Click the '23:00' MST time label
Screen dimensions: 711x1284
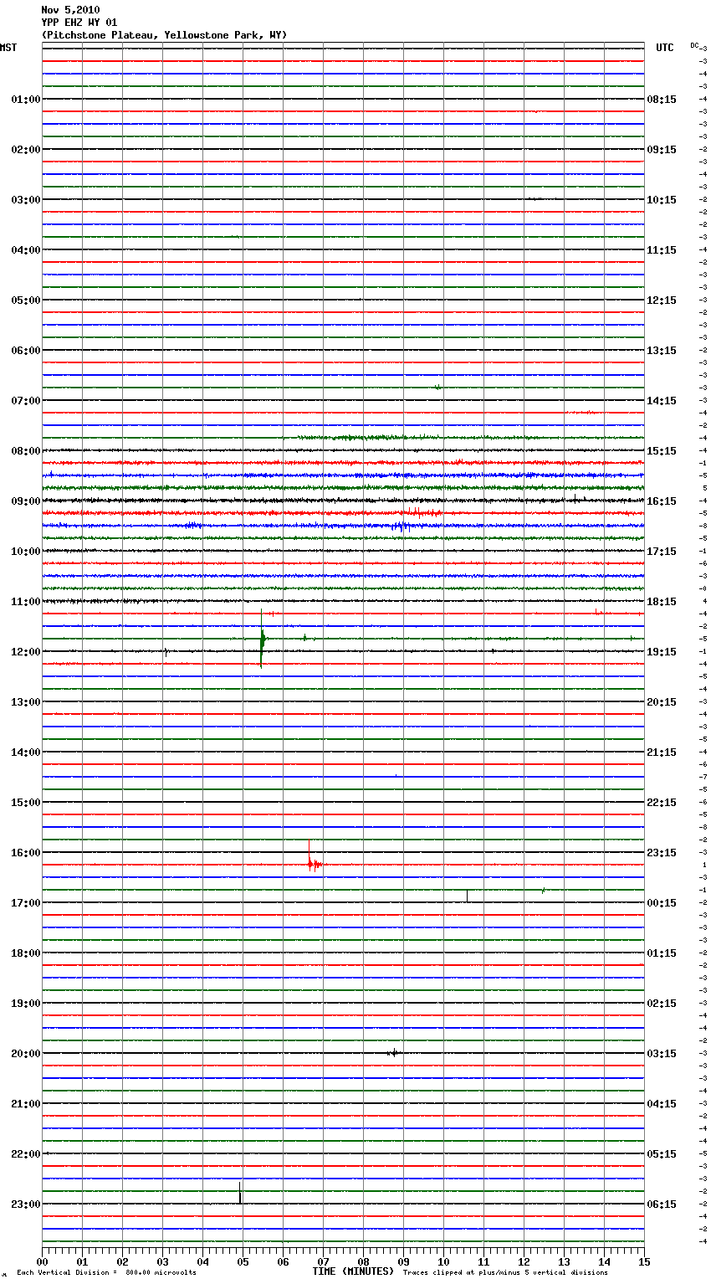[26, 1204]
